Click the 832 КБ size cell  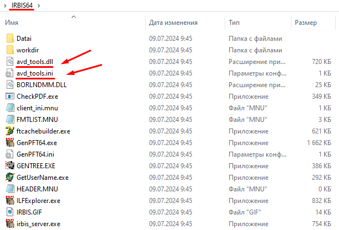321,201
